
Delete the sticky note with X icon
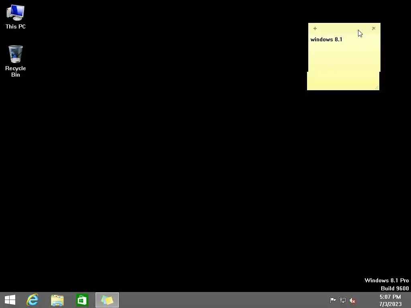click(x=374, y=28)
